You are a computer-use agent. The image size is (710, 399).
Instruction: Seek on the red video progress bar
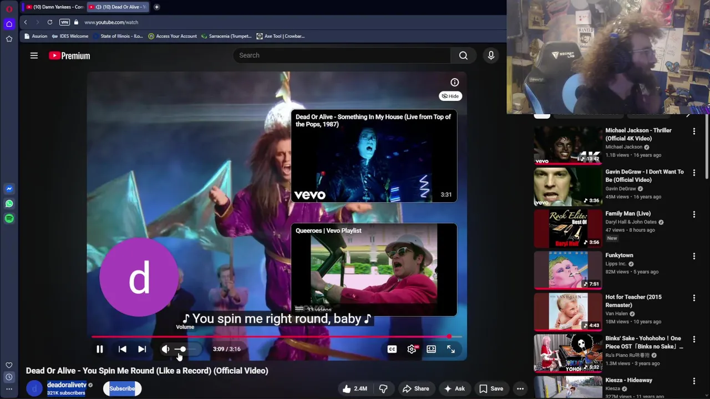276,336
